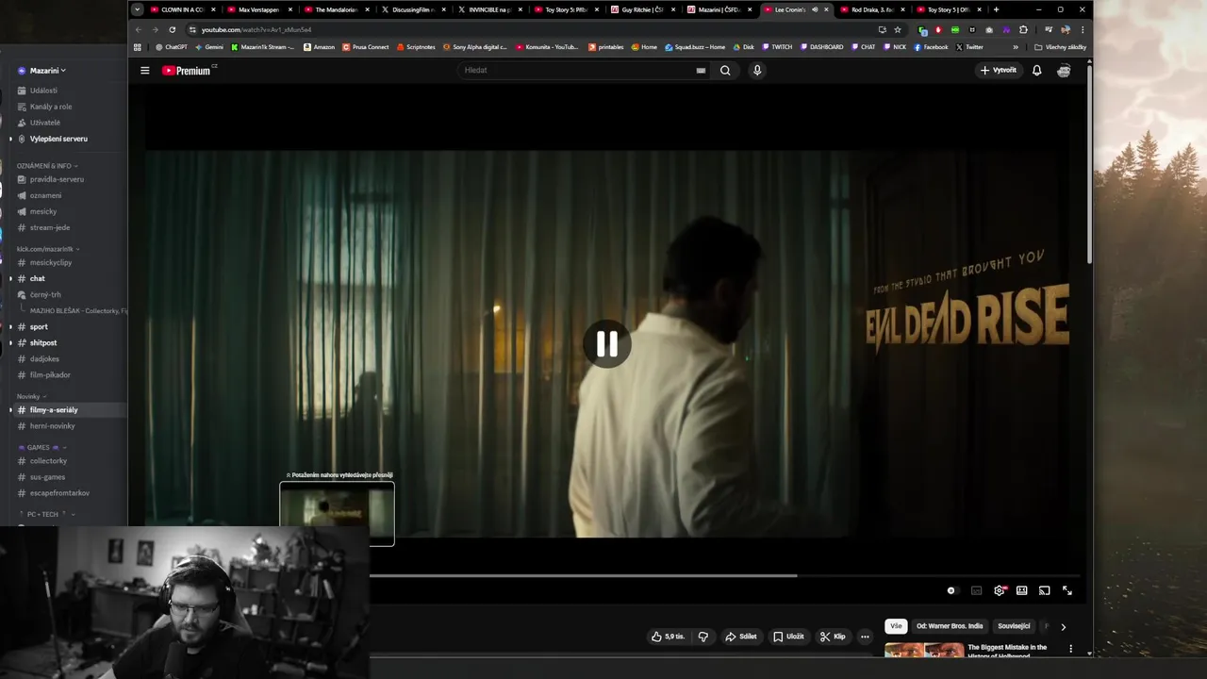
Task: Open the film-pikador channel
Action: [x=50, y=374]
